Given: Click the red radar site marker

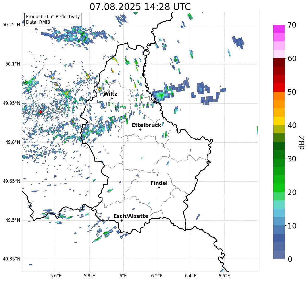Looking at the screenshot, I should click(x=40, y=112).
